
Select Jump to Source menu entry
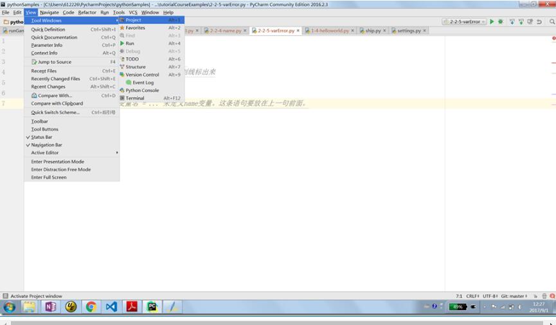(72, 62)
